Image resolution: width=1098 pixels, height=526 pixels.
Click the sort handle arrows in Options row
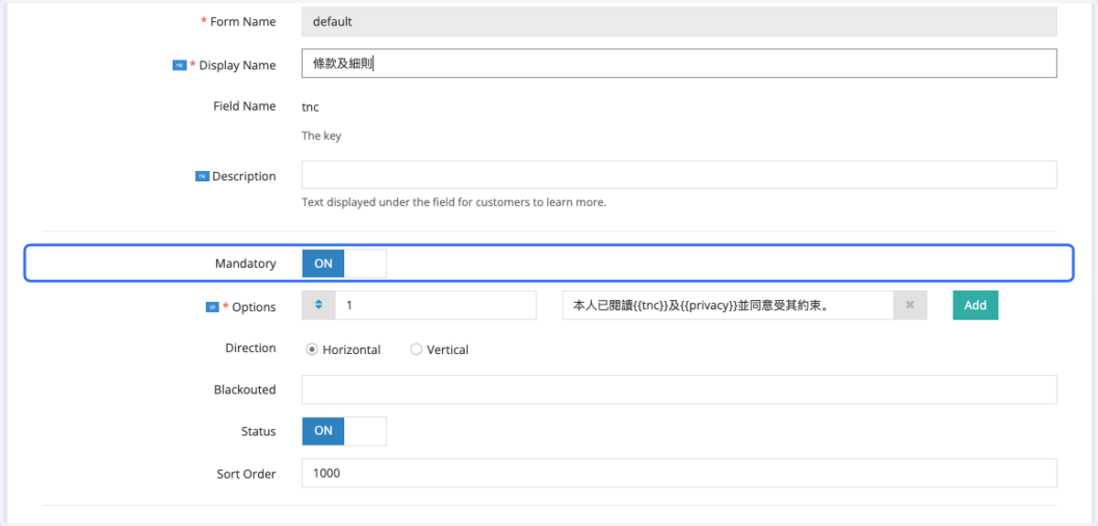[x=318, y=306]
